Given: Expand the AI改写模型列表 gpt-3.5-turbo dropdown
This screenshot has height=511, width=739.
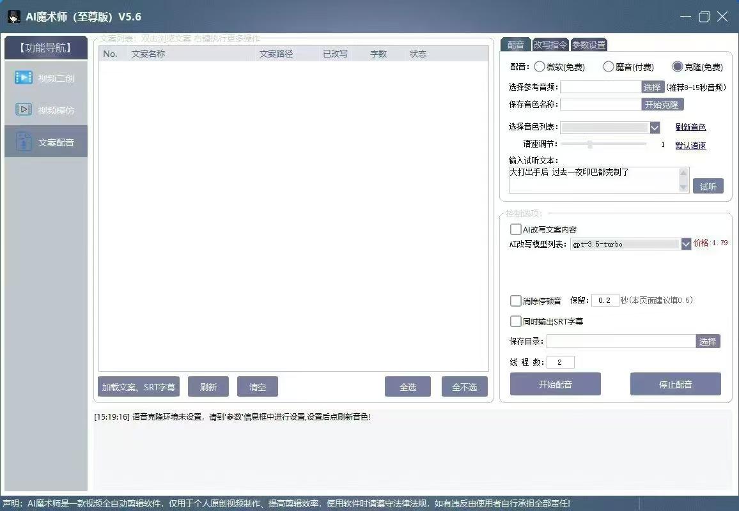Looking at the screenshot, I should click(685, 244).
